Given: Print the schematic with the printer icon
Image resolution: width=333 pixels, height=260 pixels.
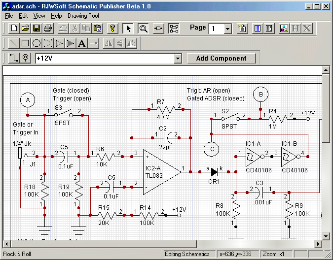Looking at the screenshot, I should tap(47, 29).
